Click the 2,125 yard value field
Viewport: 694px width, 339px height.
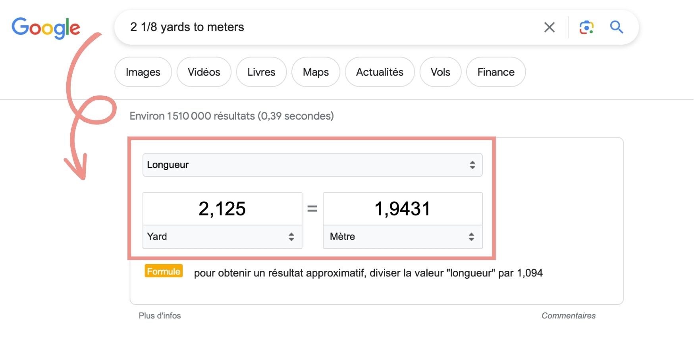pyautogui.click(x=222, y=209)
